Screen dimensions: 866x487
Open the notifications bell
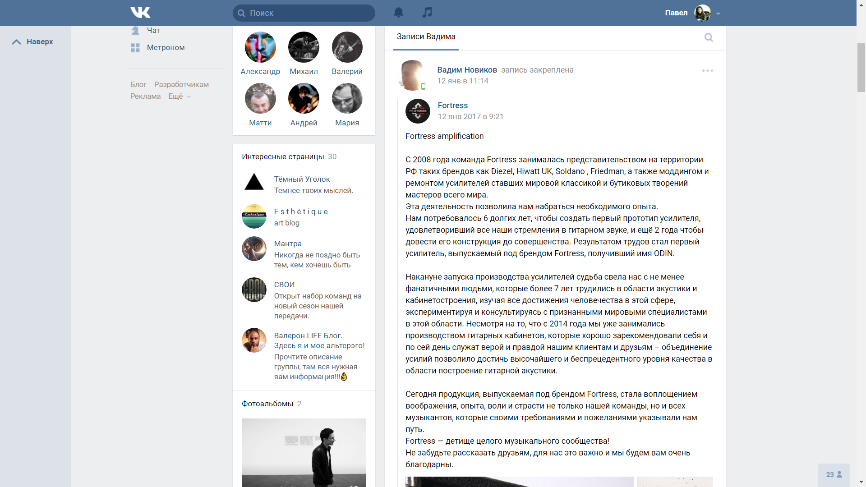point(399,13)
